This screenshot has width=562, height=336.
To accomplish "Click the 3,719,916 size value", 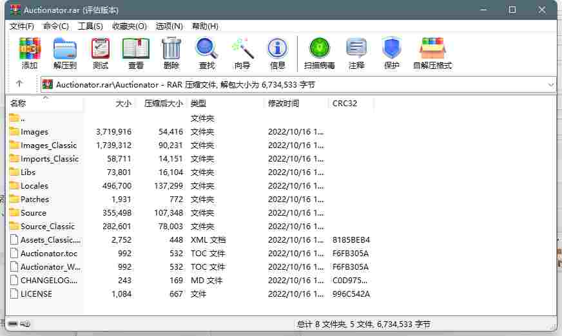I will point(113,132).
